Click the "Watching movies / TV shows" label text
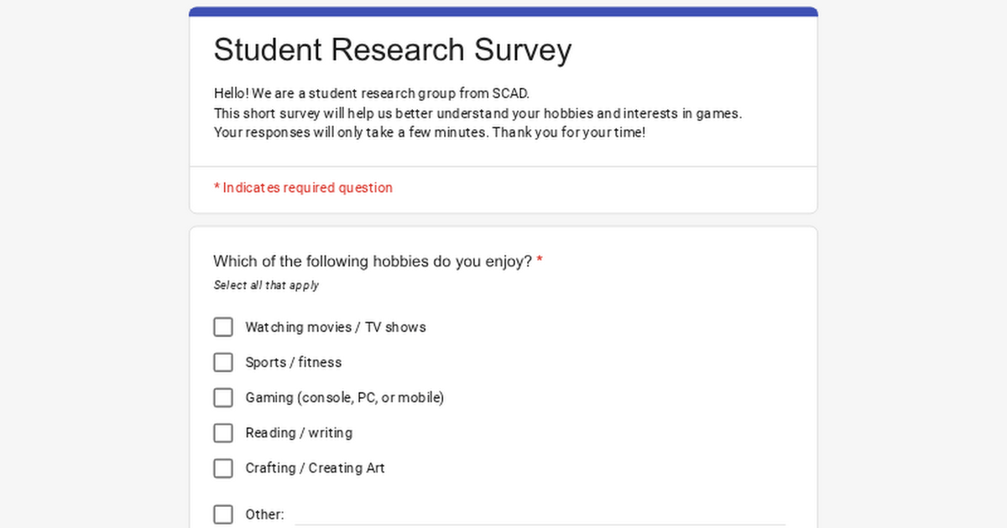Image resolution: width=1007 pixels, height=528 pixels. (335, 327)
